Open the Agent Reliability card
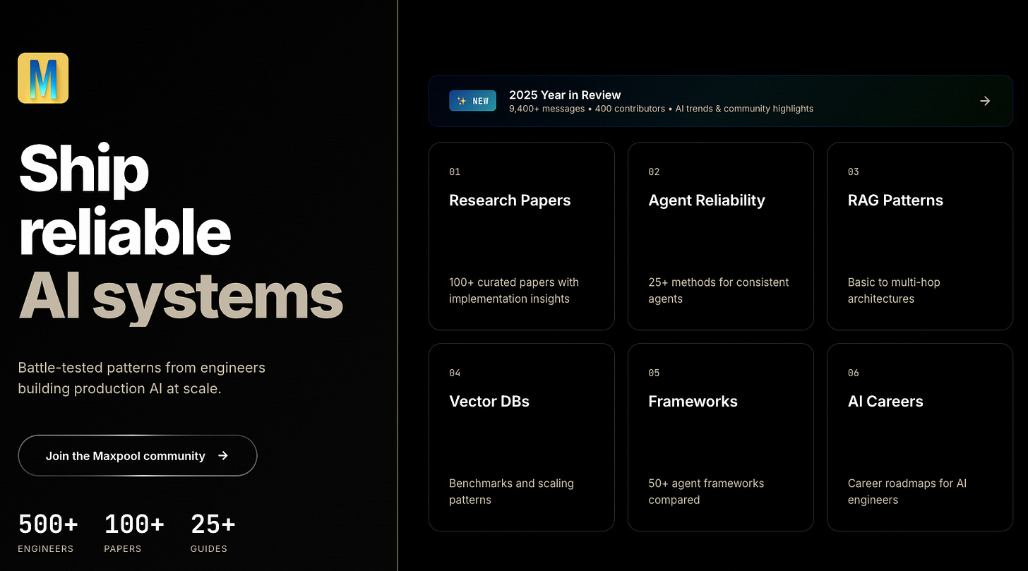Image resolution: width=1028 pixels, height=571 pixels. point(721,236)
